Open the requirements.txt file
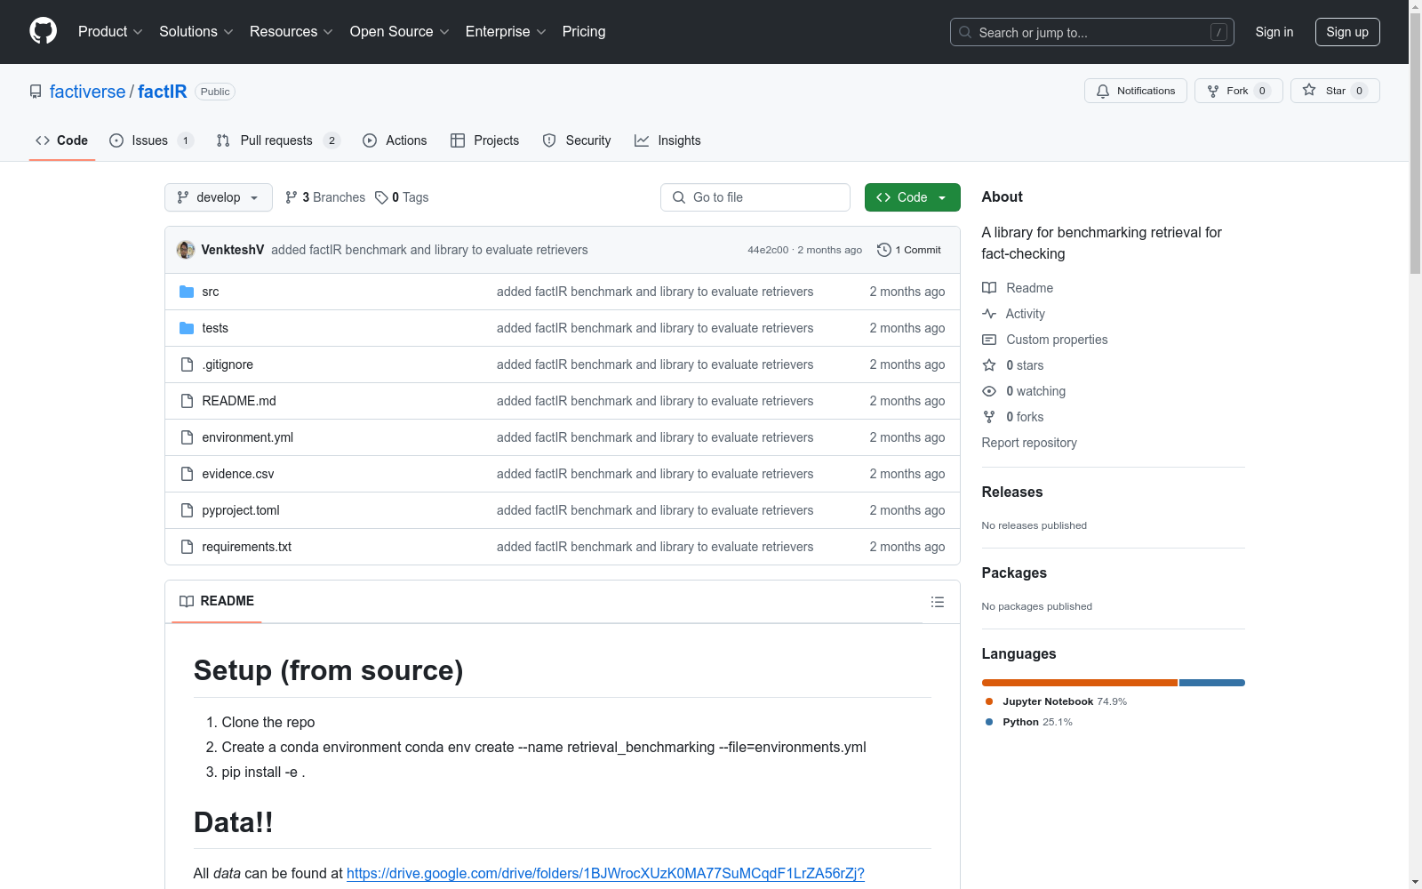 tap(247, 547)
